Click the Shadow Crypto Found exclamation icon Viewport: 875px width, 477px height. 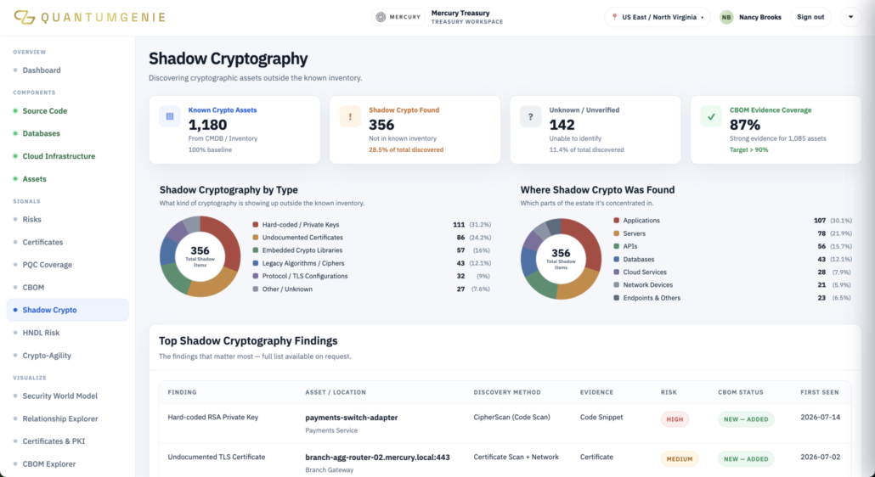(350, 116)
